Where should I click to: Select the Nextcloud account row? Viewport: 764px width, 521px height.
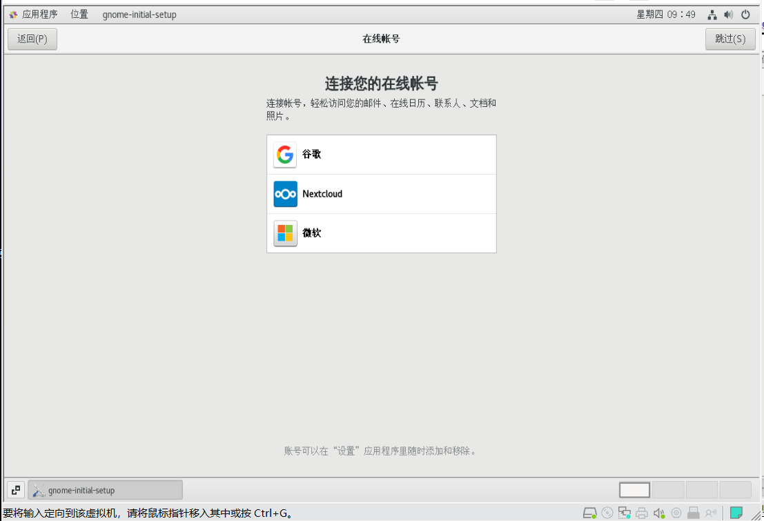coord(382,194)
